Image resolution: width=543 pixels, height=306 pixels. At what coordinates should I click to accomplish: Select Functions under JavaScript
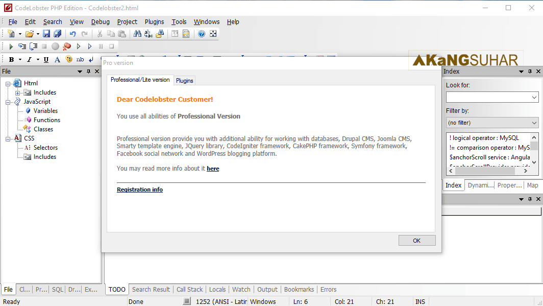point(47,120)
